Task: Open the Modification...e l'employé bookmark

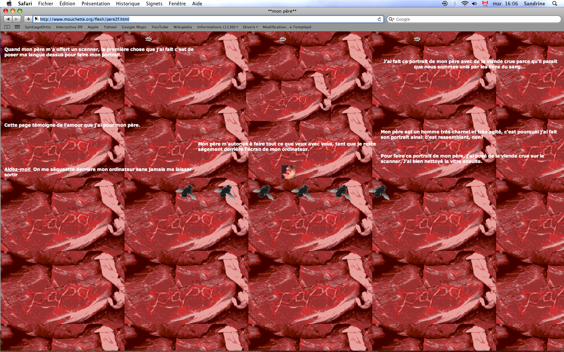Action: 287,27
